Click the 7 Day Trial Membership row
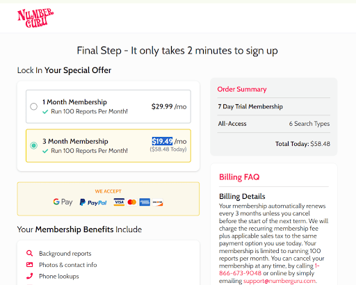This screenshot has width=356, height=285. click(274, 106)
